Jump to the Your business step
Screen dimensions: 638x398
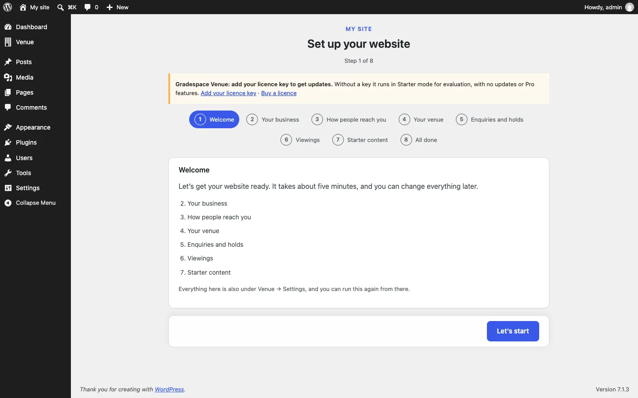pyautogui.click(x=273, y=119)
